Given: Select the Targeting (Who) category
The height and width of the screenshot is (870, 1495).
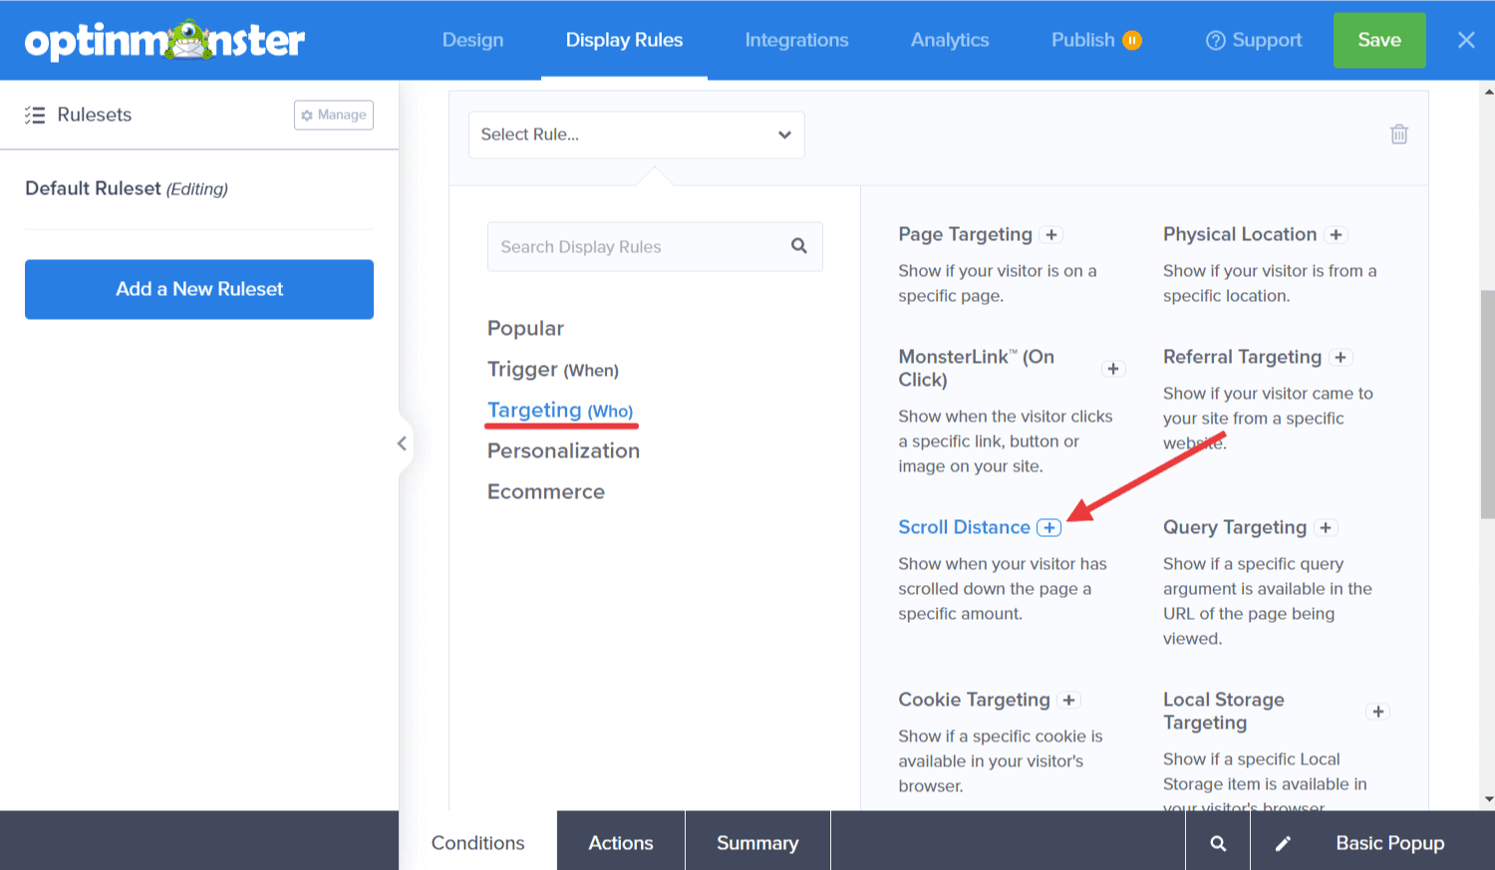Looking at the screenshot, I should (x=560, y=411).
